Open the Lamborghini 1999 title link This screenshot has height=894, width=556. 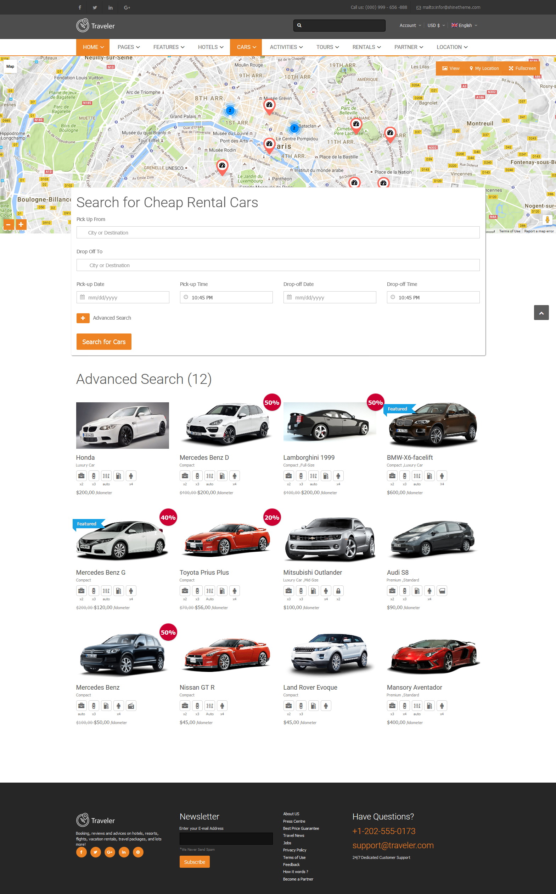coord(309,458)
